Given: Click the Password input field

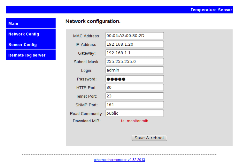Looking at the screenshot, I should tap(135, 79).
